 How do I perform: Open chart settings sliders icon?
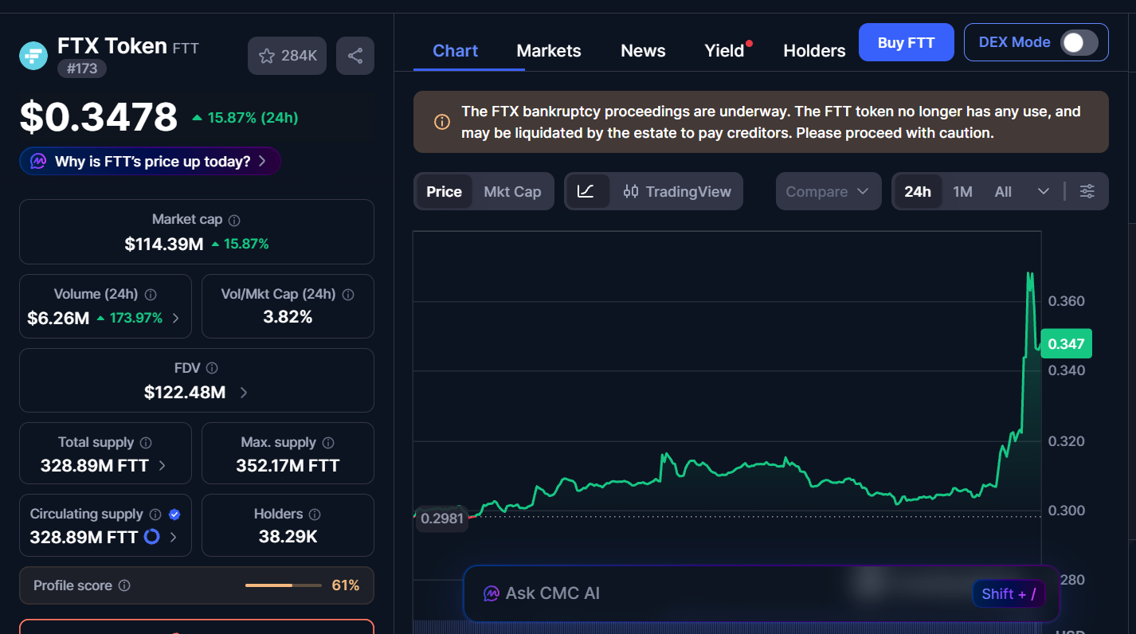(x=1087, y=191)
